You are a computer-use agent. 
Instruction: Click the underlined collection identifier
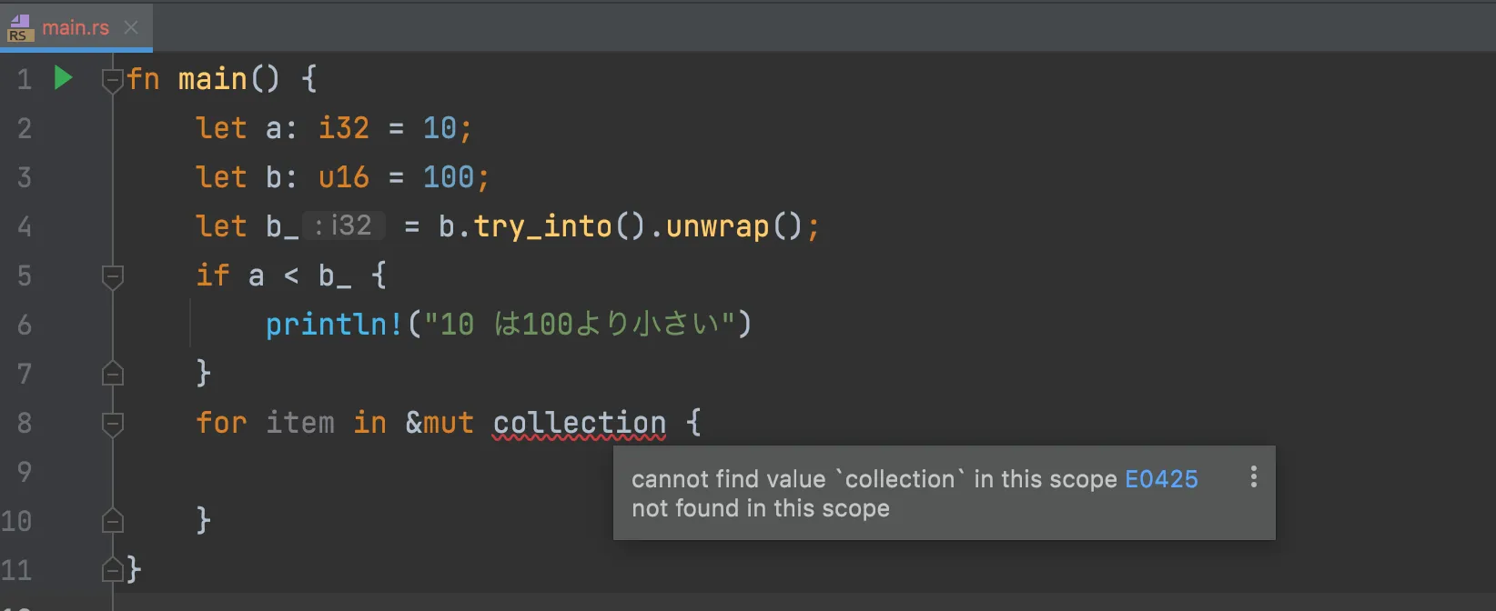click(x=579, y=423)
